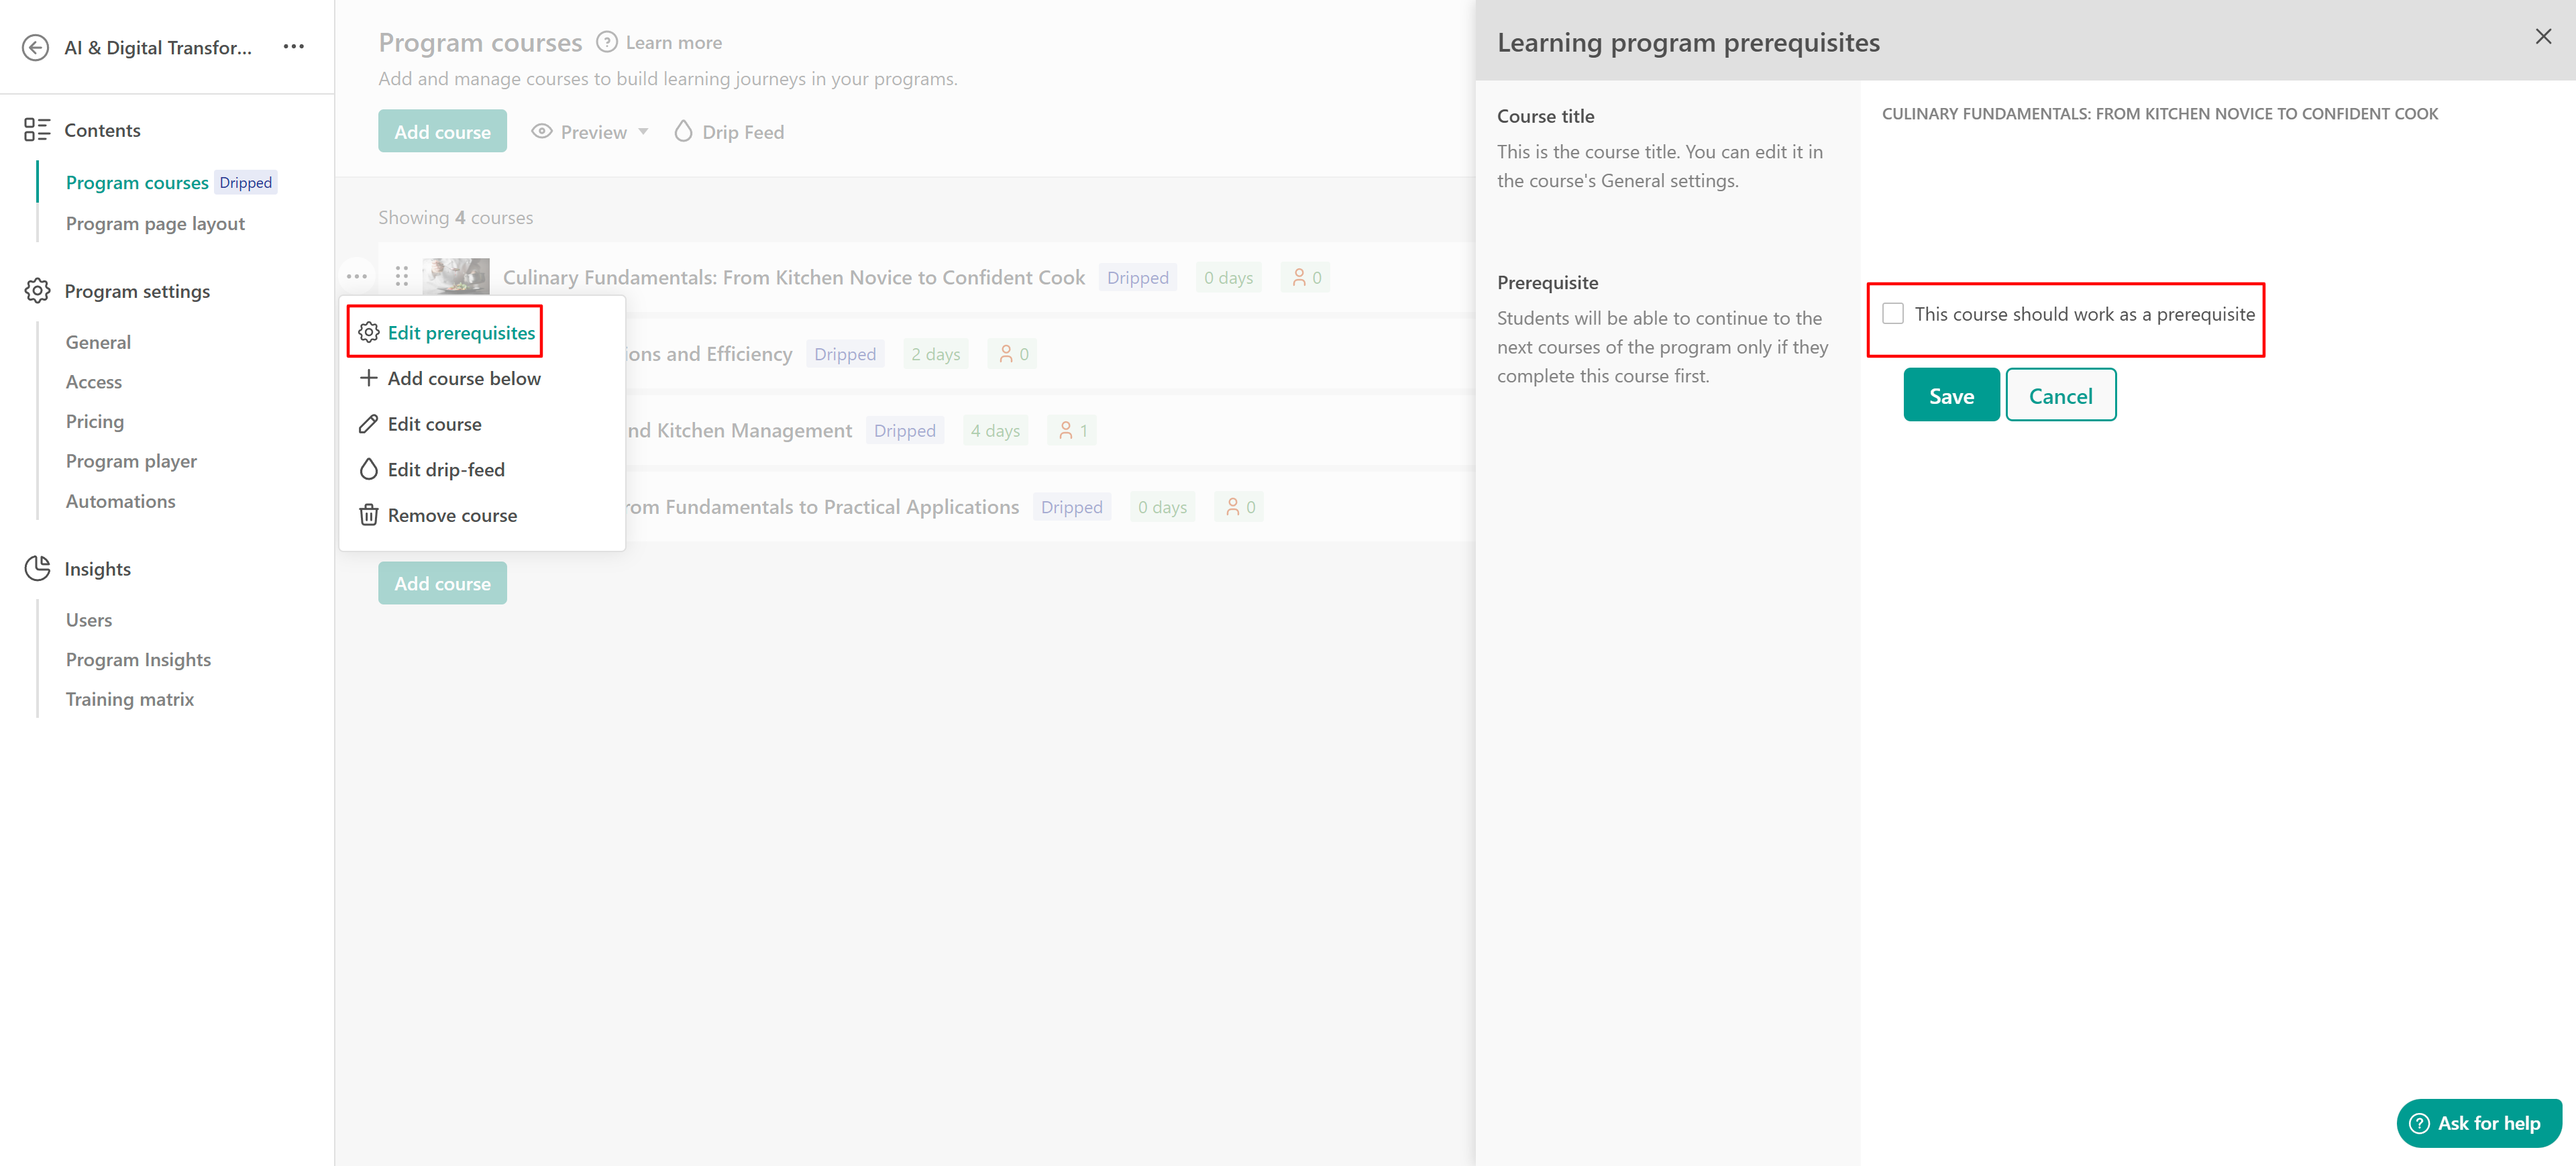This screenshot has height=1166, width=2576.
Task: Click the drag handle of Culinary Fundamentals course
Action: coord(402,276)
